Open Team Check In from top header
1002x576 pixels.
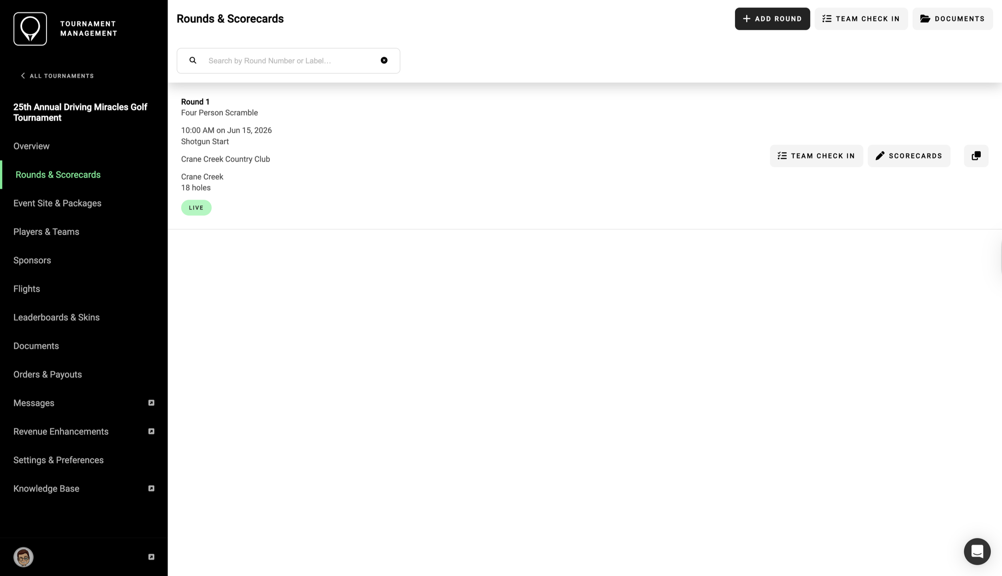[x=861, y=19]
